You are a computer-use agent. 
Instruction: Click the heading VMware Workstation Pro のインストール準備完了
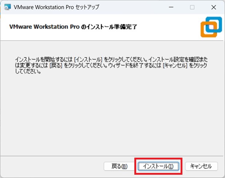click(x=73, y=27)
